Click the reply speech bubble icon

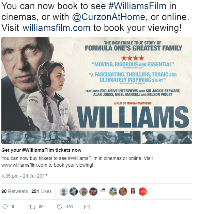pyautogui.click(x=5, y=207)
